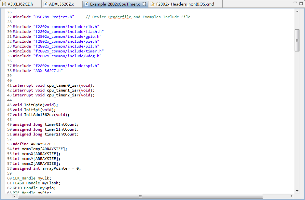305x200 pixels.
Task: Select the Example_2802xCpuTimer.c tab
Action: click(x=115, y=4)
